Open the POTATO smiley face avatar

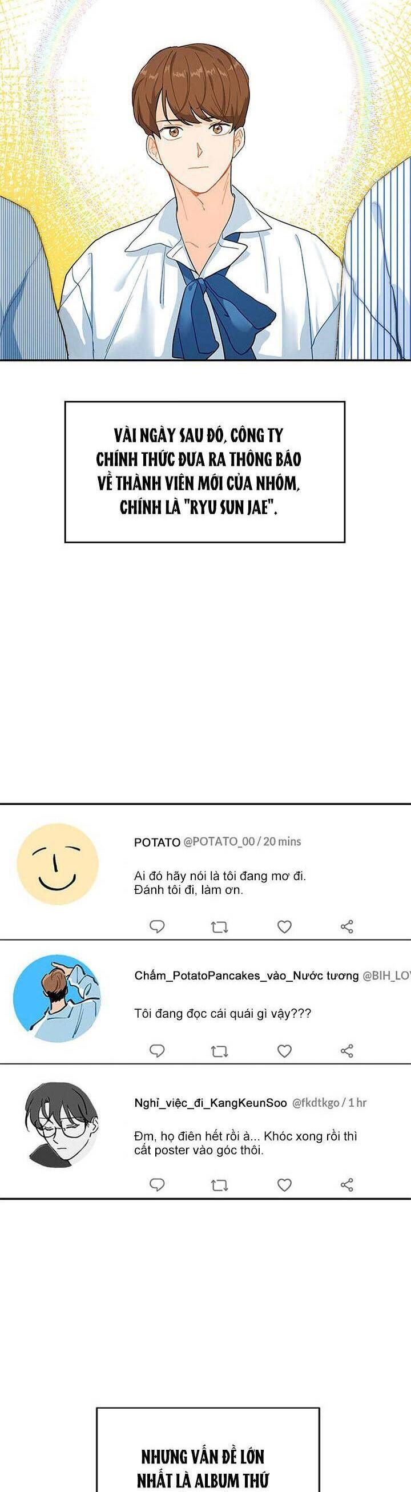pos(58,865)
